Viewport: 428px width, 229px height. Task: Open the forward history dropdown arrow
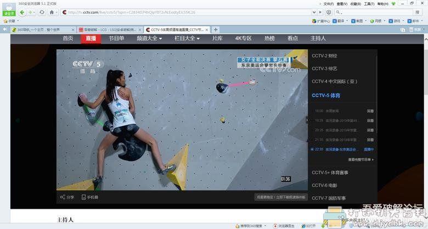click(x=34, y=12)
